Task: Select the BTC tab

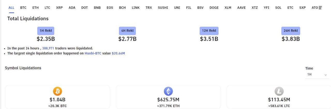Action: (x=23, y=8)
